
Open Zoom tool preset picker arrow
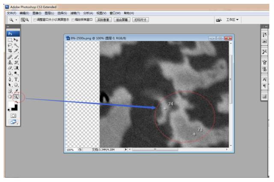pyautogui.click(x=16, y=20)
